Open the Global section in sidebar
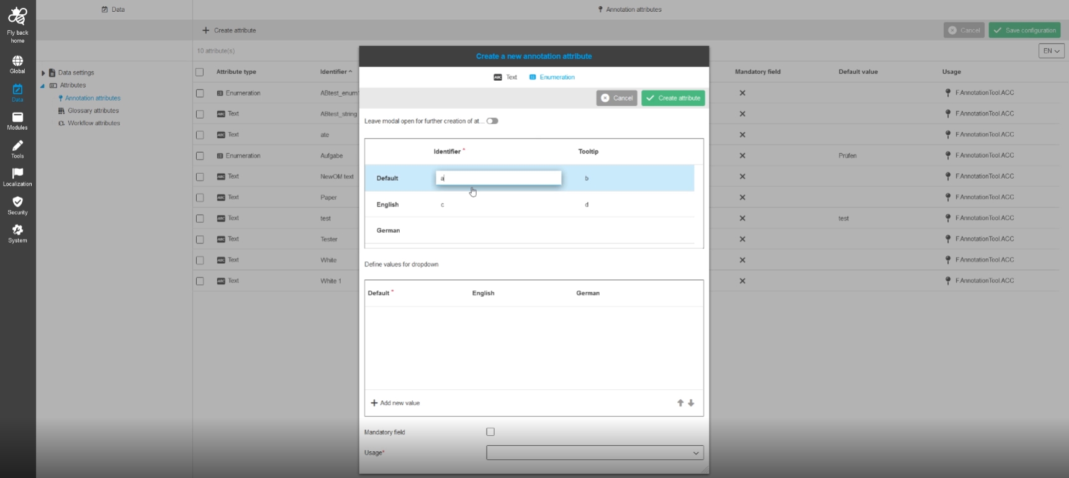Viewport: 1069px width, 478px height. coord(17,65)
